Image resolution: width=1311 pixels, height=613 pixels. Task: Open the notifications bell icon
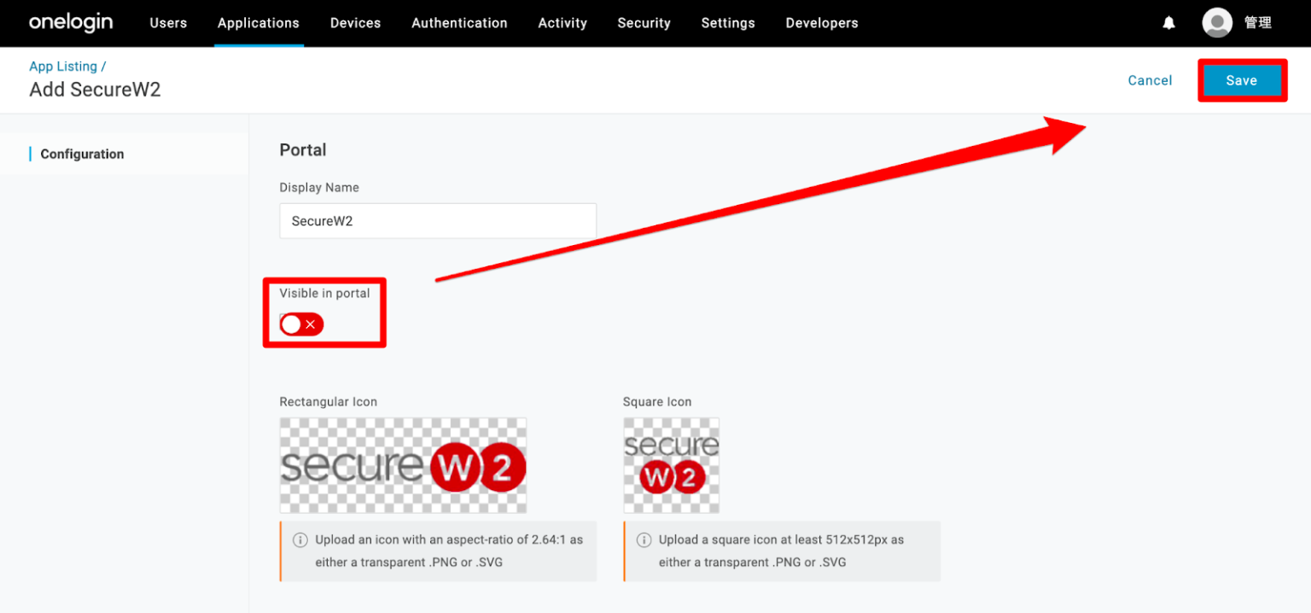(1168, 23)
